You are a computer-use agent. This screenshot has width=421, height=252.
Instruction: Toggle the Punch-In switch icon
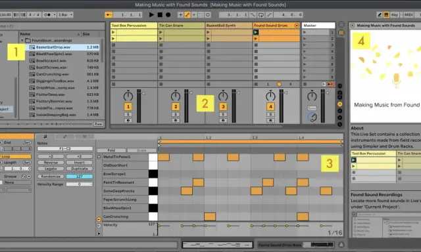(x=253, y=14)
